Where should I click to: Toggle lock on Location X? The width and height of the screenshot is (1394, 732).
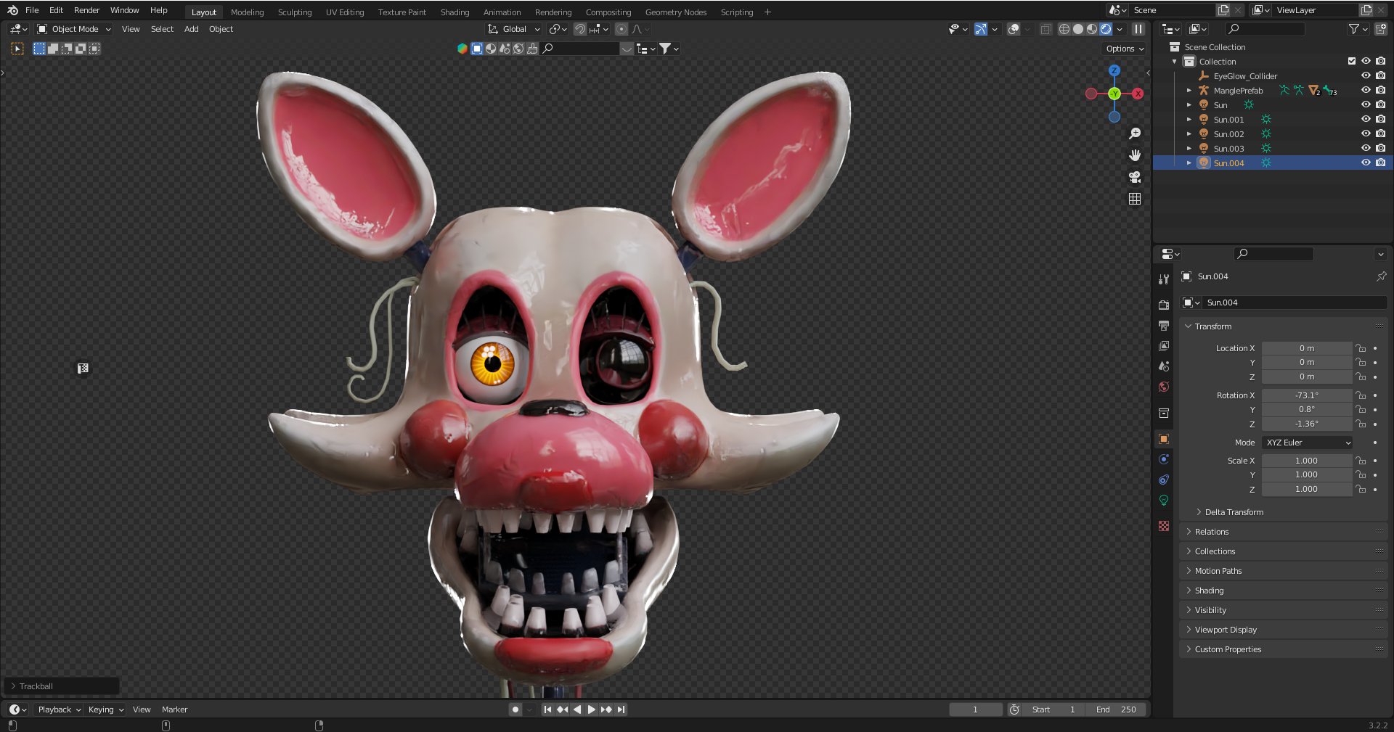(1361, 348)
